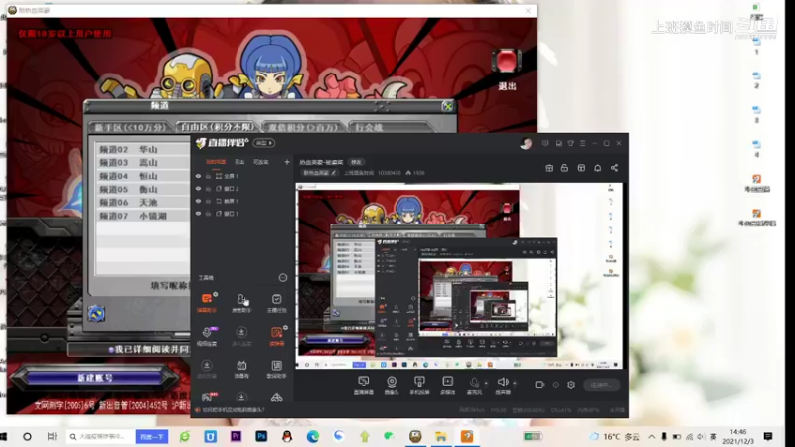Click the 新建账号 button in game

[x=94, y=378]
